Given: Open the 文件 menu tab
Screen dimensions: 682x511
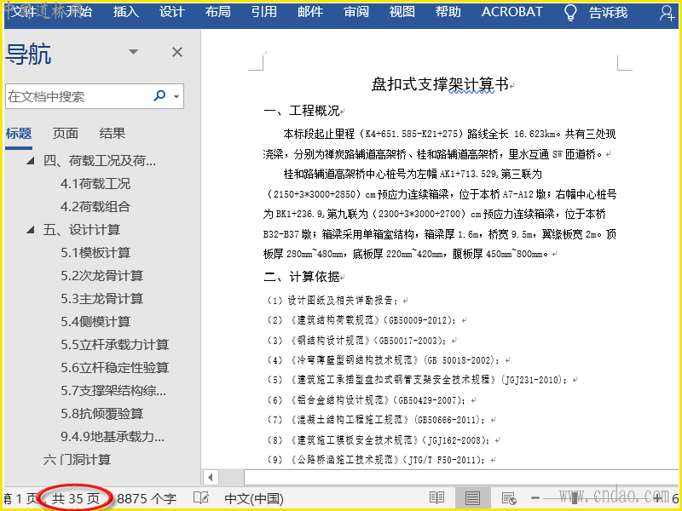Looking at the screenshot, I should (24, 12).
